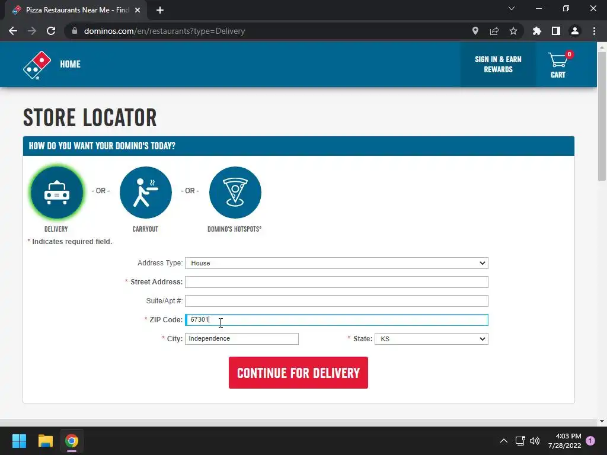
Task: Click the Street Address input field
Action: pyautogui.click(x=337, y=282)
